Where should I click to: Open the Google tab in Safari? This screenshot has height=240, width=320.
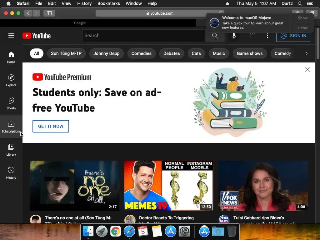pyautogui.click(x=80, y=23)
